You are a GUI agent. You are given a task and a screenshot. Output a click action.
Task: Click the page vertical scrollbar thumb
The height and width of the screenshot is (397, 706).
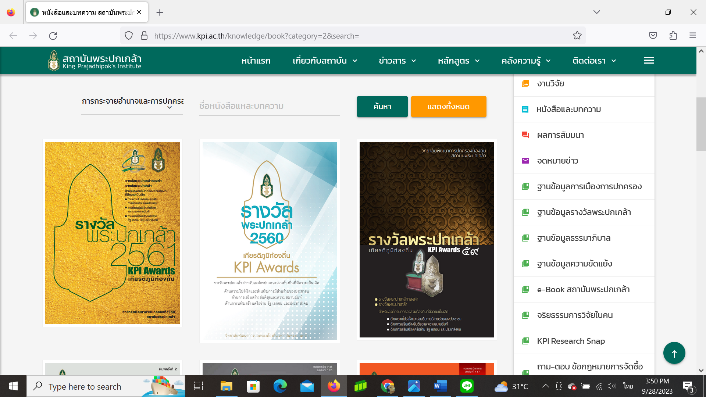[701, 124]
